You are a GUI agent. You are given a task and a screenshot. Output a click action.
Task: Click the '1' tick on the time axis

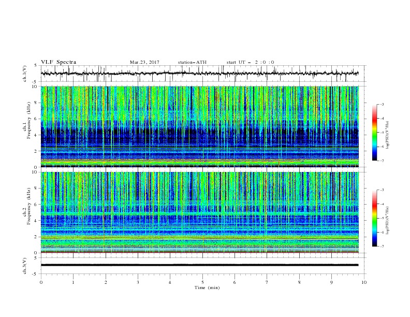[x=73, y=282]
